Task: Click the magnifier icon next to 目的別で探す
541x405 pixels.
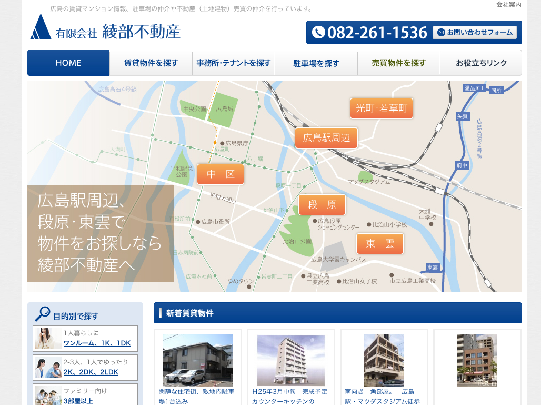Action: 42,314
